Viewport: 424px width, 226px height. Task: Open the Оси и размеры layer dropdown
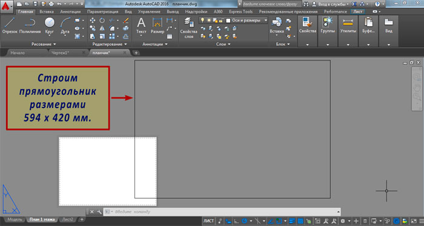click(265, 20)
